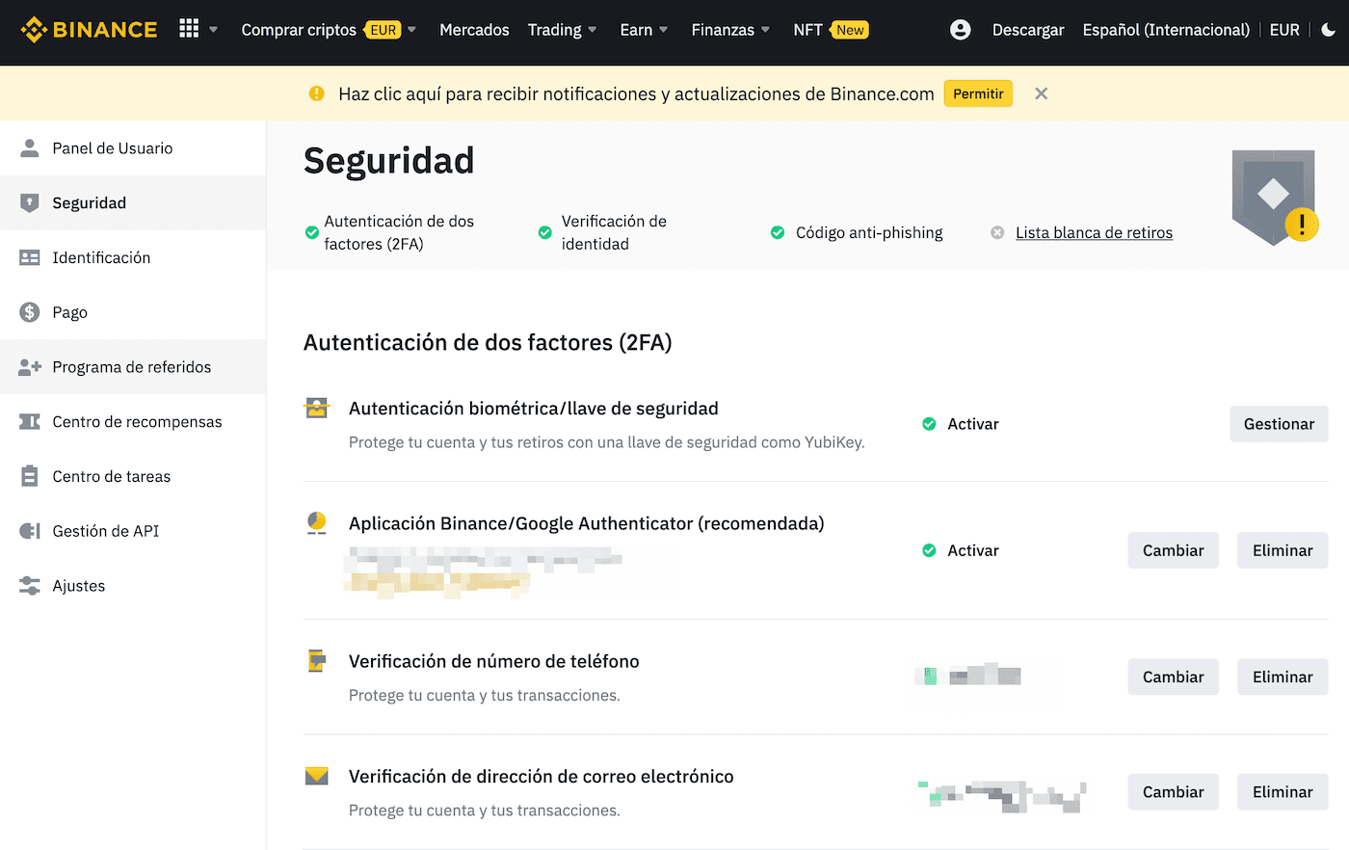This screenshot has width=1349, height=850.
Task: Click Cambiar for email address verification
Action: pyautogui.click(x=1173, y=791)
